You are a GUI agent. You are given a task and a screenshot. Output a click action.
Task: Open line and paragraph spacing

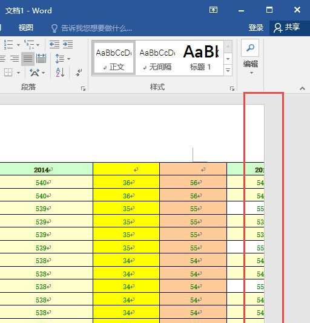(59, 59)
